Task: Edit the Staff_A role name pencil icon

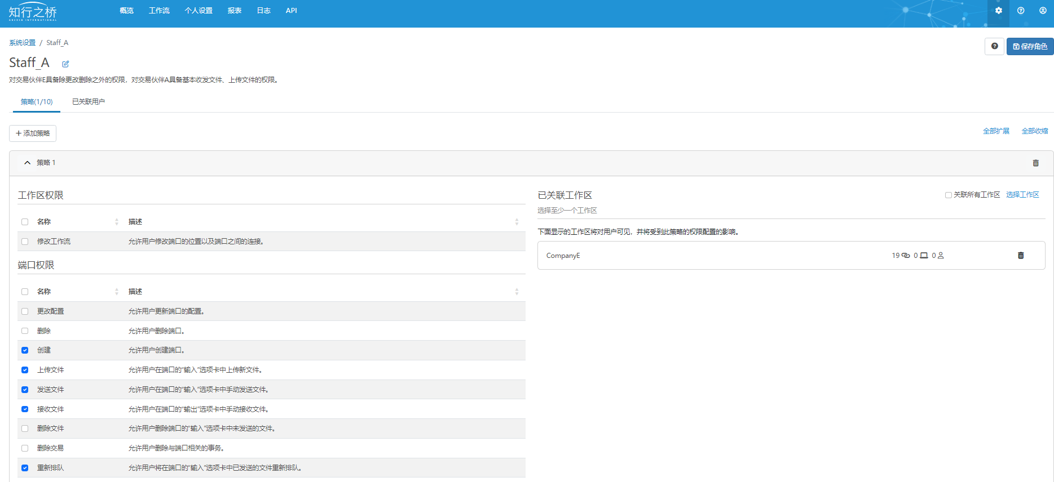Action: coord(65,64)
